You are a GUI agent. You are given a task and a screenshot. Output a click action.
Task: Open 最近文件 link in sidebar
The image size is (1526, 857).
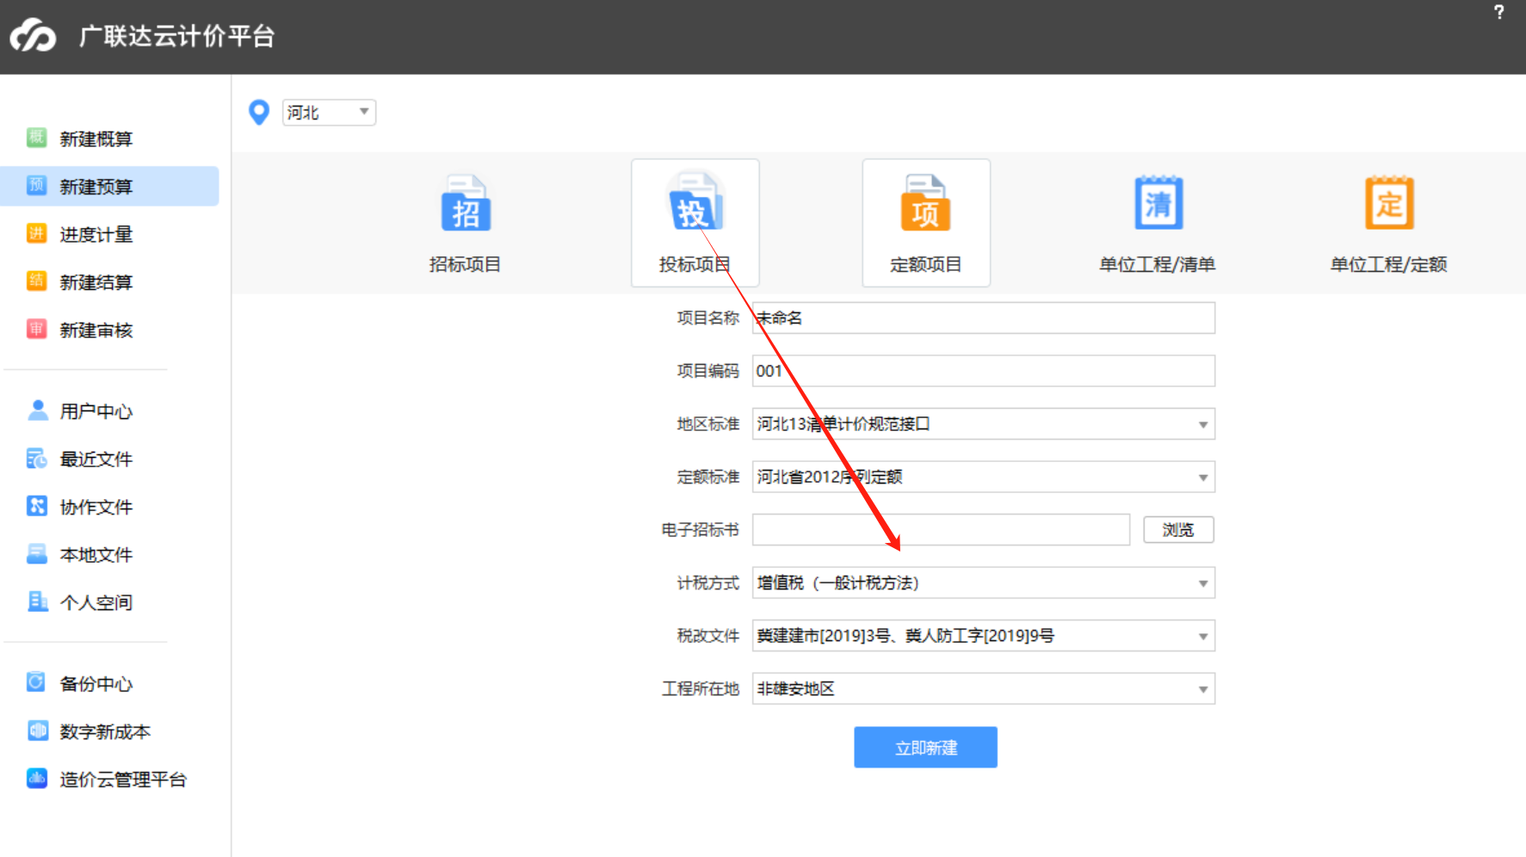[96, 459]
